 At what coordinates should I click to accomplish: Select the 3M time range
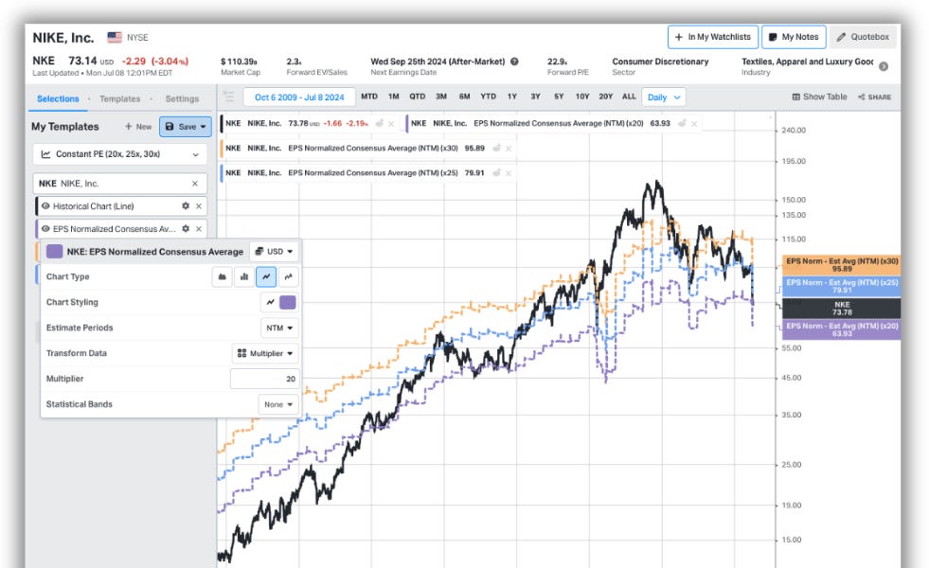(440, 97)
